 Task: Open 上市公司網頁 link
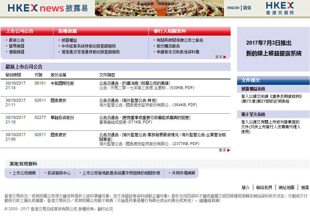click(24, 173)
